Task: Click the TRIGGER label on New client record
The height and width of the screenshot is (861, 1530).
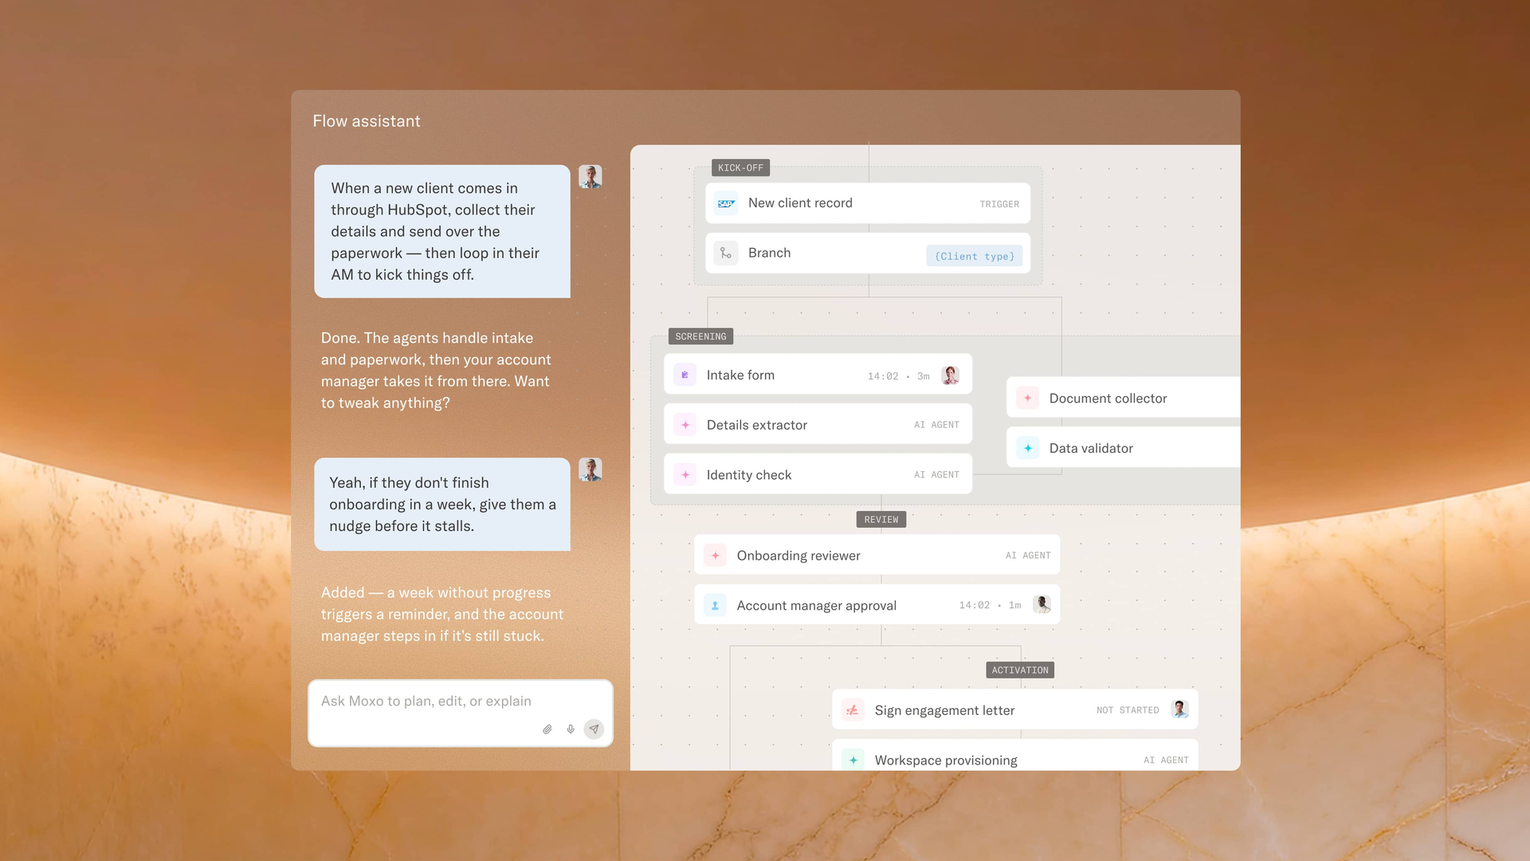Action: click(999, 204)
